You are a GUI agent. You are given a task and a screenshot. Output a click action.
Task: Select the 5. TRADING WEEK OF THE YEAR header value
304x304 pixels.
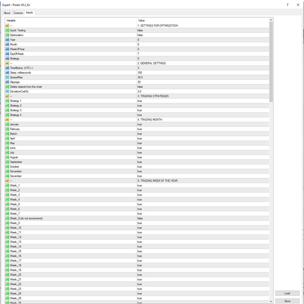157,181
